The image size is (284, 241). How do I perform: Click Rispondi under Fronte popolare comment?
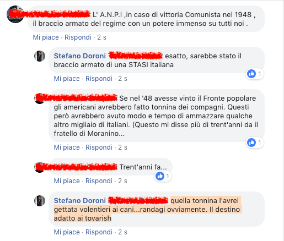pyautogui.click(x=99, y=147)
